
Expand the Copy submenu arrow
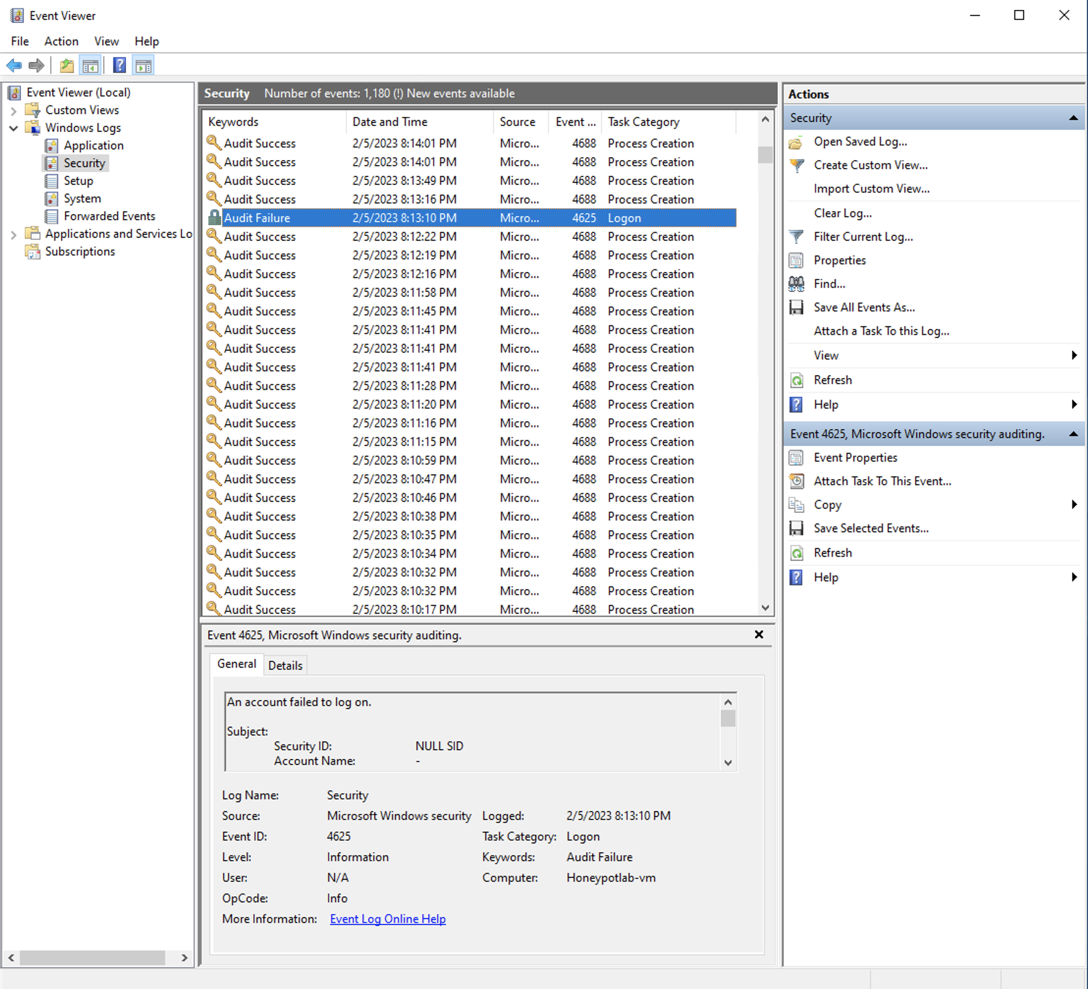pos(1074,505)
